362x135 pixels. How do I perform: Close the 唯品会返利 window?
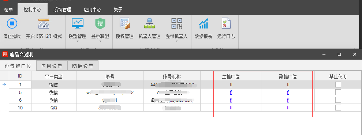[x=355, y=54]
